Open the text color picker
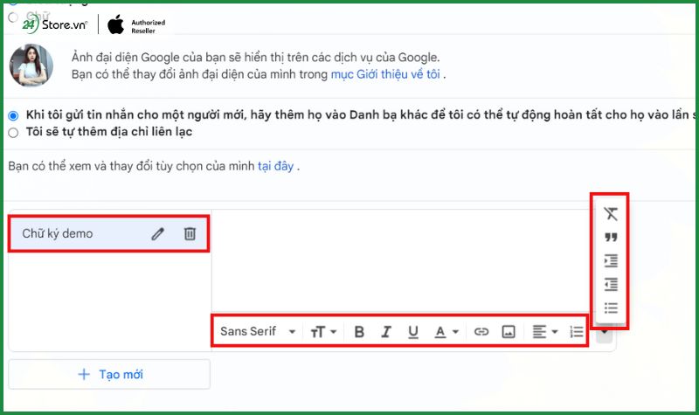 [x=446, y=332]
